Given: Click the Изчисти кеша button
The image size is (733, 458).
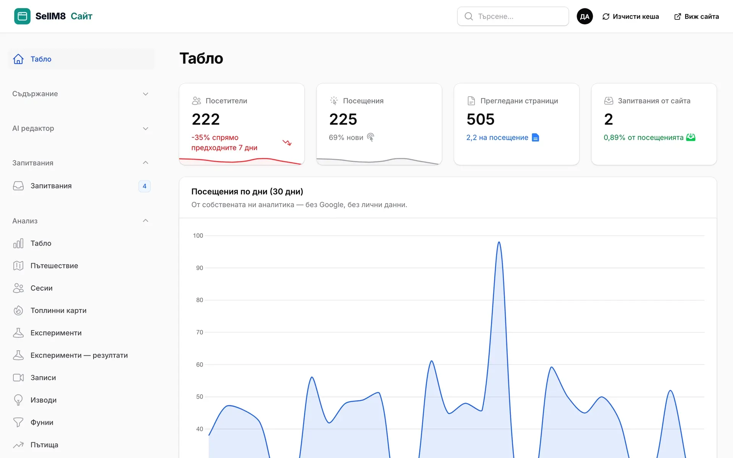Looking at the screenshot, I should [631, 16].
